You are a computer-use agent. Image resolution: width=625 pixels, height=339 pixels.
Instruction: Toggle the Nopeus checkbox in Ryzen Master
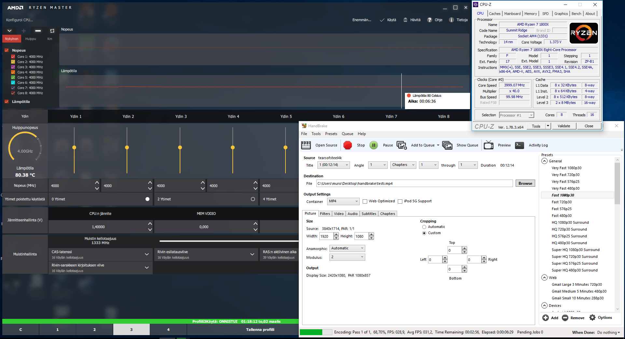(7, 50)
